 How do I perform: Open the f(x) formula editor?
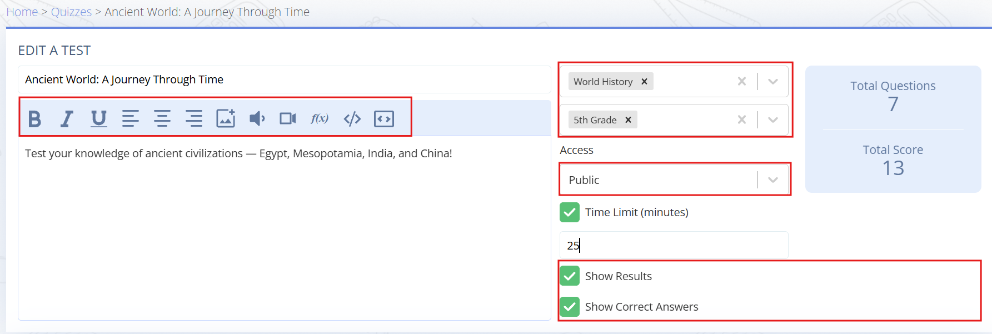tap(320, 118)
